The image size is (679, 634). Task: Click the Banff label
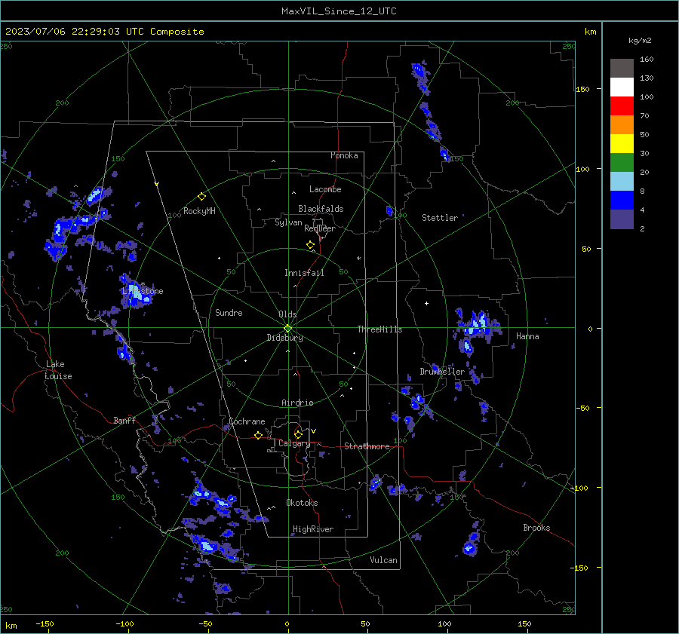[x=124, y=421]
